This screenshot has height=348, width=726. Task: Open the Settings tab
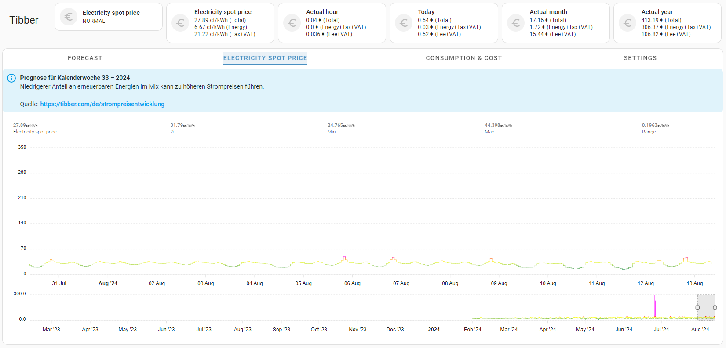tap(640, 58)
